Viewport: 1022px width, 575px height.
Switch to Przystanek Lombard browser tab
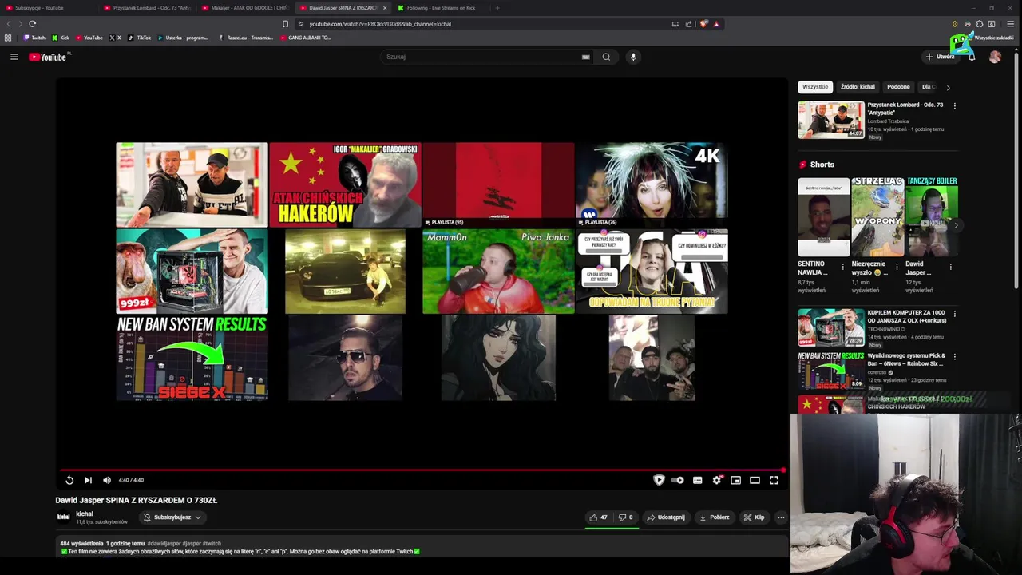[148, 8]
